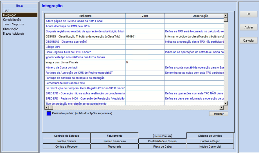The width and height of the screenshot is (259, 153).
Task: Click the vertical scrollbar up arrow
Action: tap(226, 15)
